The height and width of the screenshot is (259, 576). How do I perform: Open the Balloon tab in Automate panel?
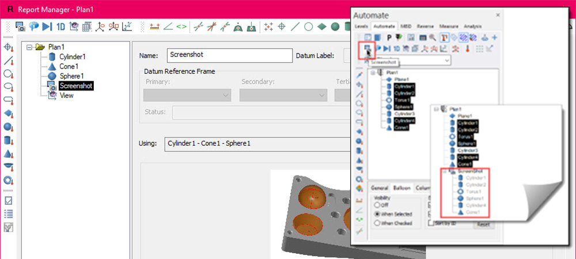401,188
